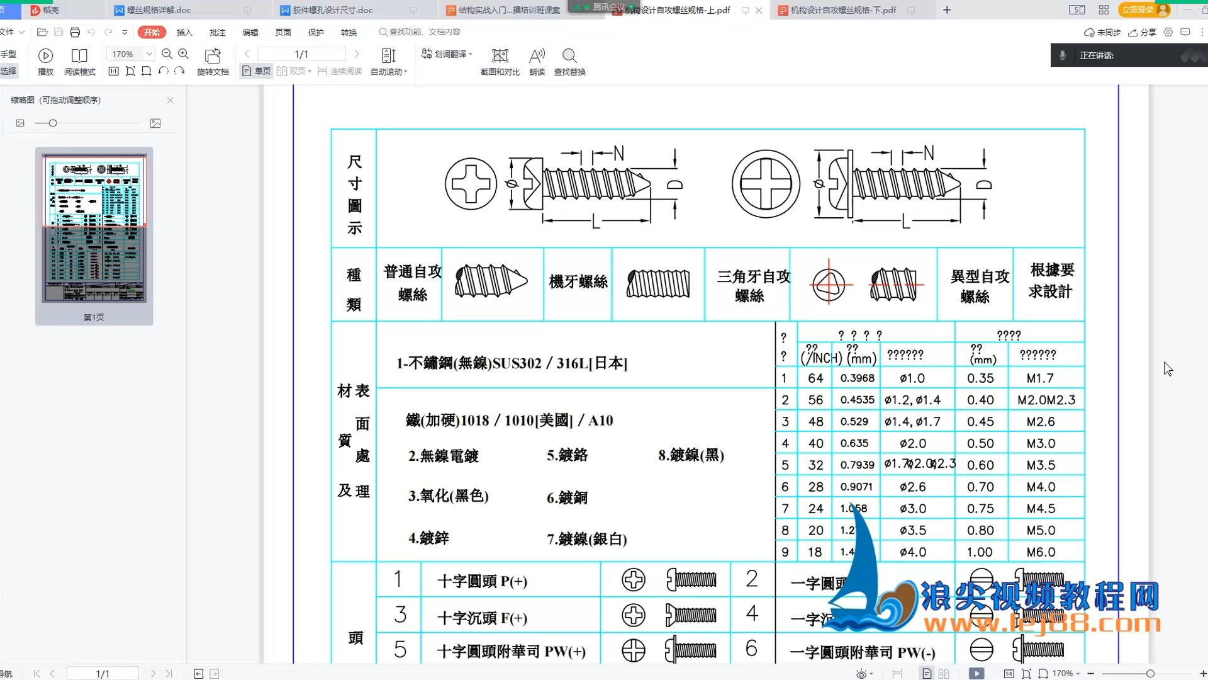Go to next page arrow in toolbar
This screenshot has height=680, width=1208.
tap(357, 54)
